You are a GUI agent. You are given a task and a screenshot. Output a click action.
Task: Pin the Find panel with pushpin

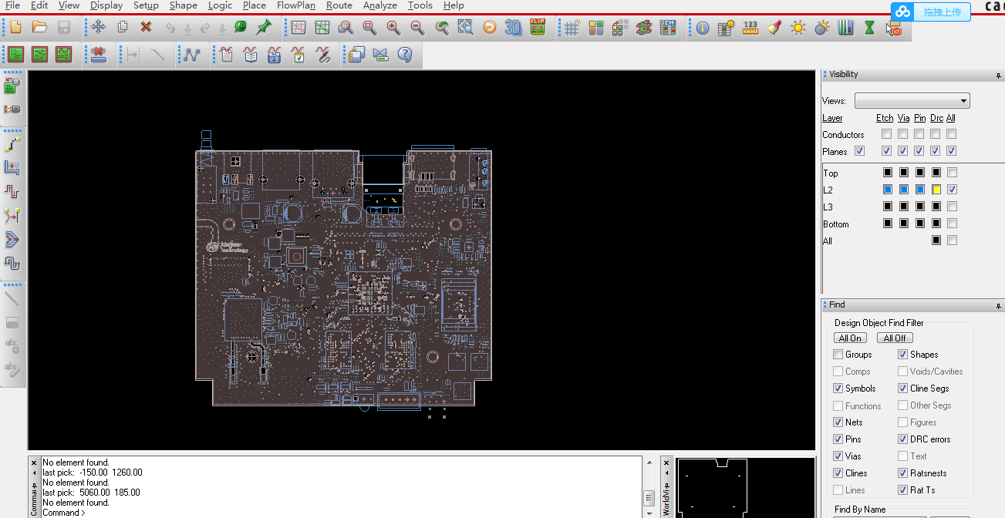(999, 306)
